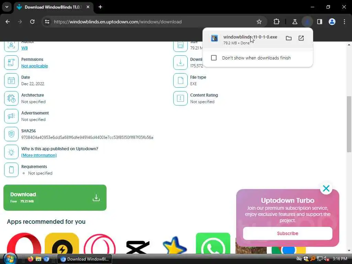Subscribe to Uptodown Turbo
The image size is (352, 264).
[288, 233]
